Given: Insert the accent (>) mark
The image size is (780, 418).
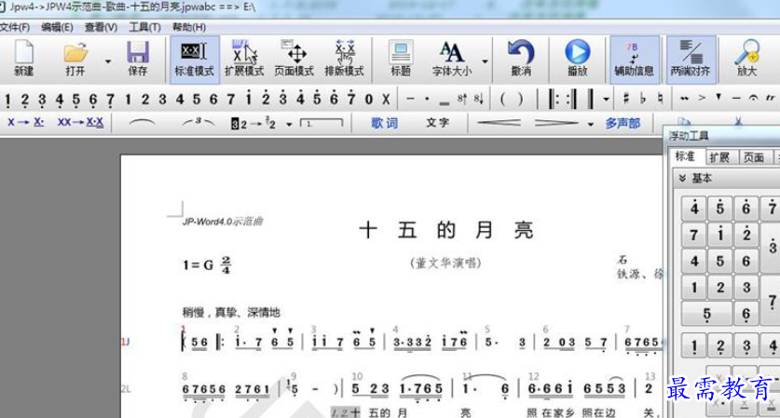Looking at the screenshot, I should (702, 98).
